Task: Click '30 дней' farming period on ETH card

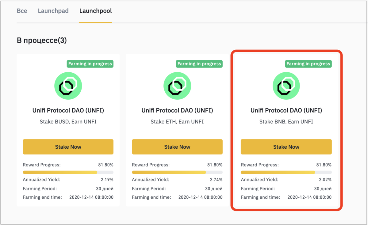Action: point(214,189)
